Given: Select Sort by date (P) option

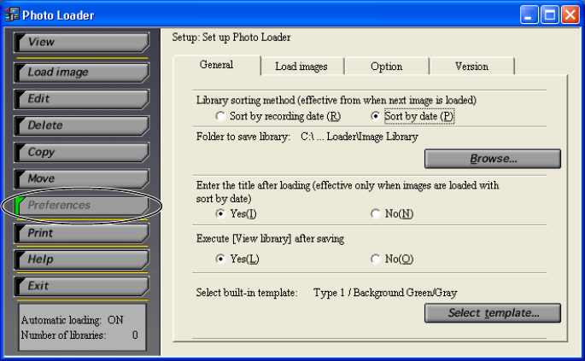Looking at the screenshot, I should (x=376, y=116).
